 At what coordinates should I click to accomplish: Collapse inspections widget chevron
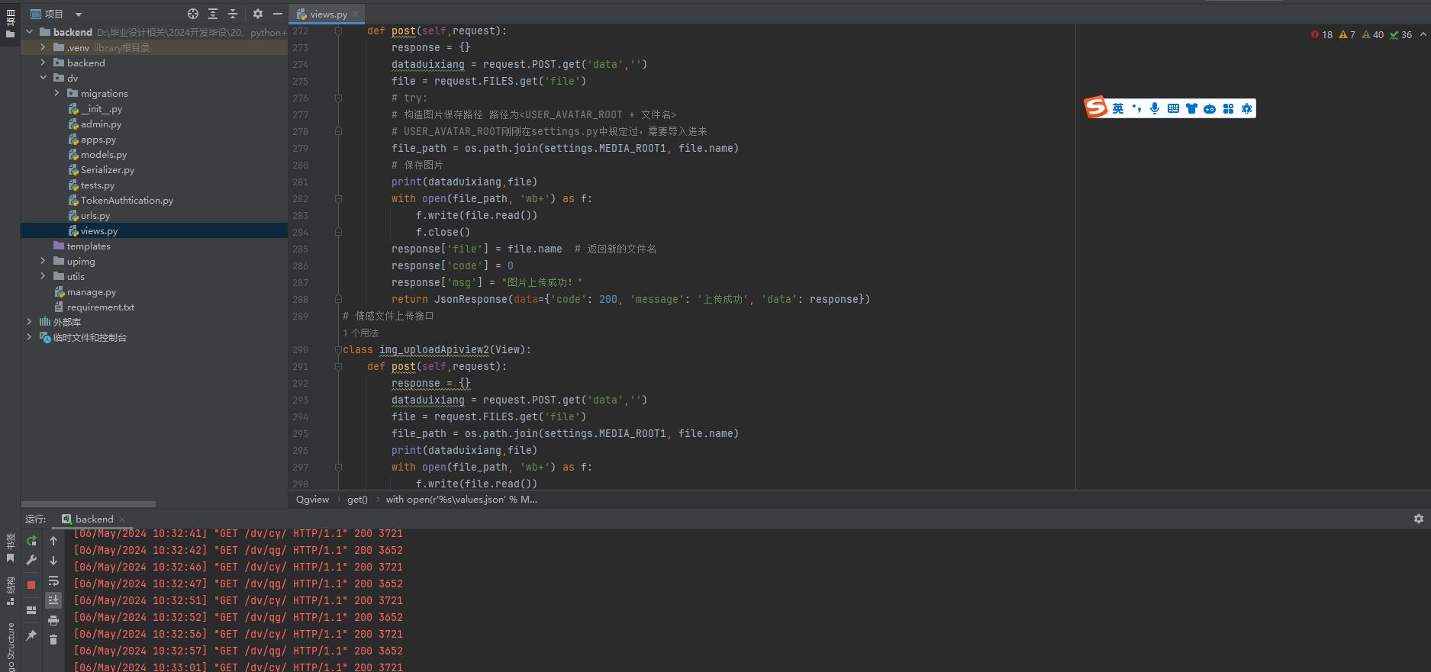[1423, 34]
